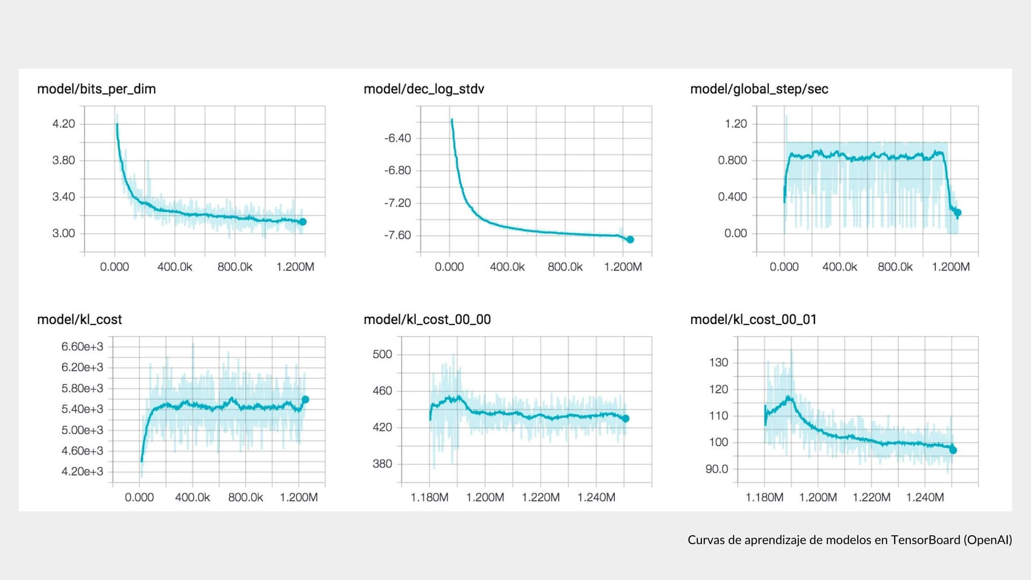Select the end data point on kl_cost_00_00 curve
Screen dimensions: 1031x580
tap(626, 418)
